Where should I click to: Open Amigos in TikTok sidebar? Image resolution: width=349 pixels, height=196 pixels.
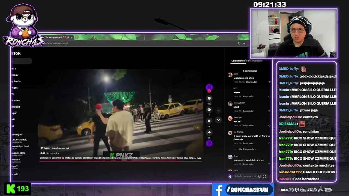tap(14, 88)
